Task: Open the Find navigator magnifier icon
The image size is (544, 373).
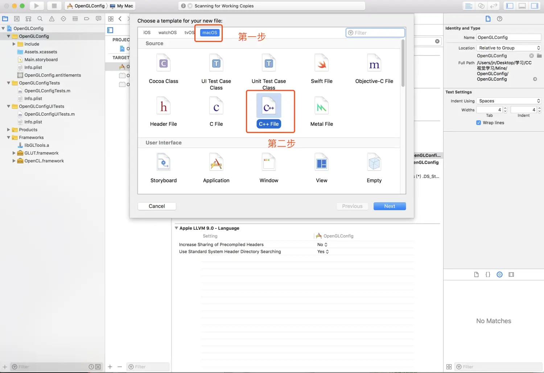Action: (40, 19)
